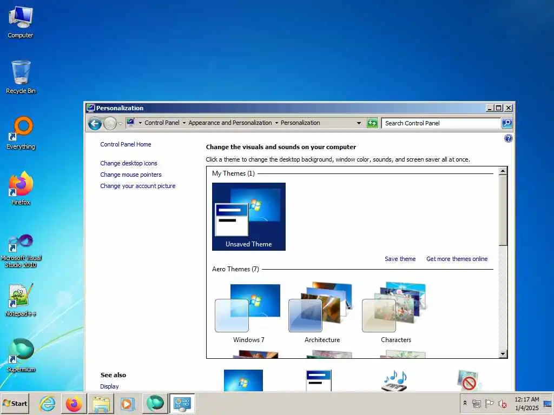
Task: Select the Unsaved Theme thumbnail
Action: pos(249,216)
